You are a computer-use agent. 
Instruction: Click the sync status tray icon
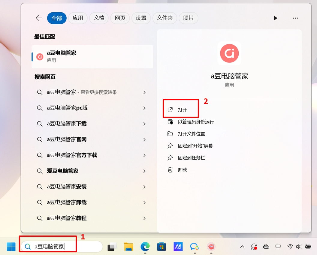tap(254, 247)
